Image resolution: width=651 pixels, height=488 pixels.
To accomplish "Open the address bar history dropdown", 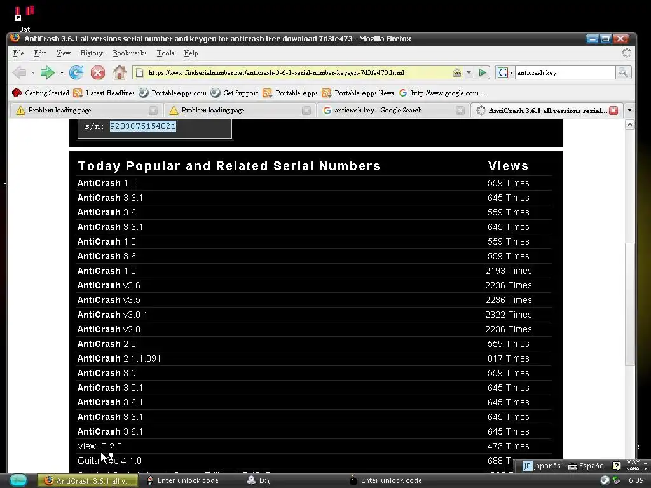I will click(x=469, y=72).
